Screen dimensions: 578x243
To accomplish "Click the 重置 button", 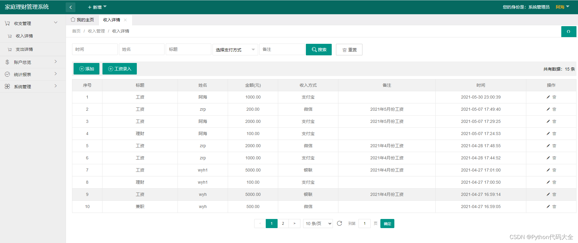I will click(x=349, y=50).
